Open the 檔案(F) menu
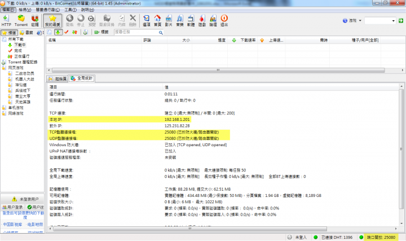406x241 pixels. 8,10
